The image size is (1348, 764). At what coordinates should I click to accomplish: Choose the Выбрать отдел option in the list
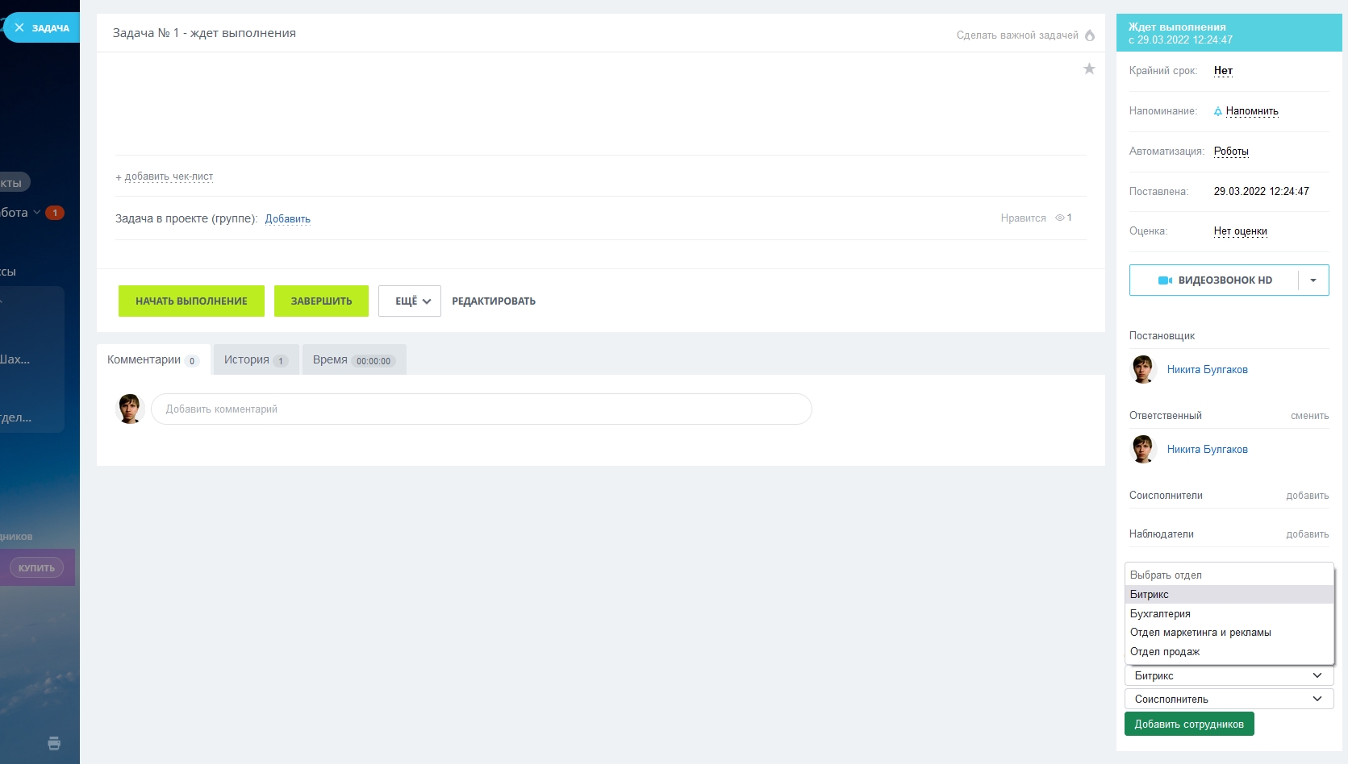pos(1229,575)
